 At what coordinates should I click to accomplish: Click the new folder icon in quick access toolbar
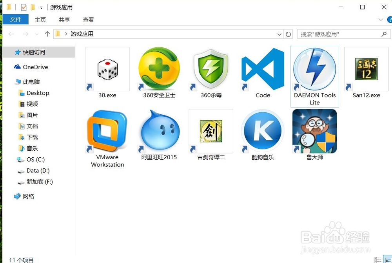pos(33,7)
